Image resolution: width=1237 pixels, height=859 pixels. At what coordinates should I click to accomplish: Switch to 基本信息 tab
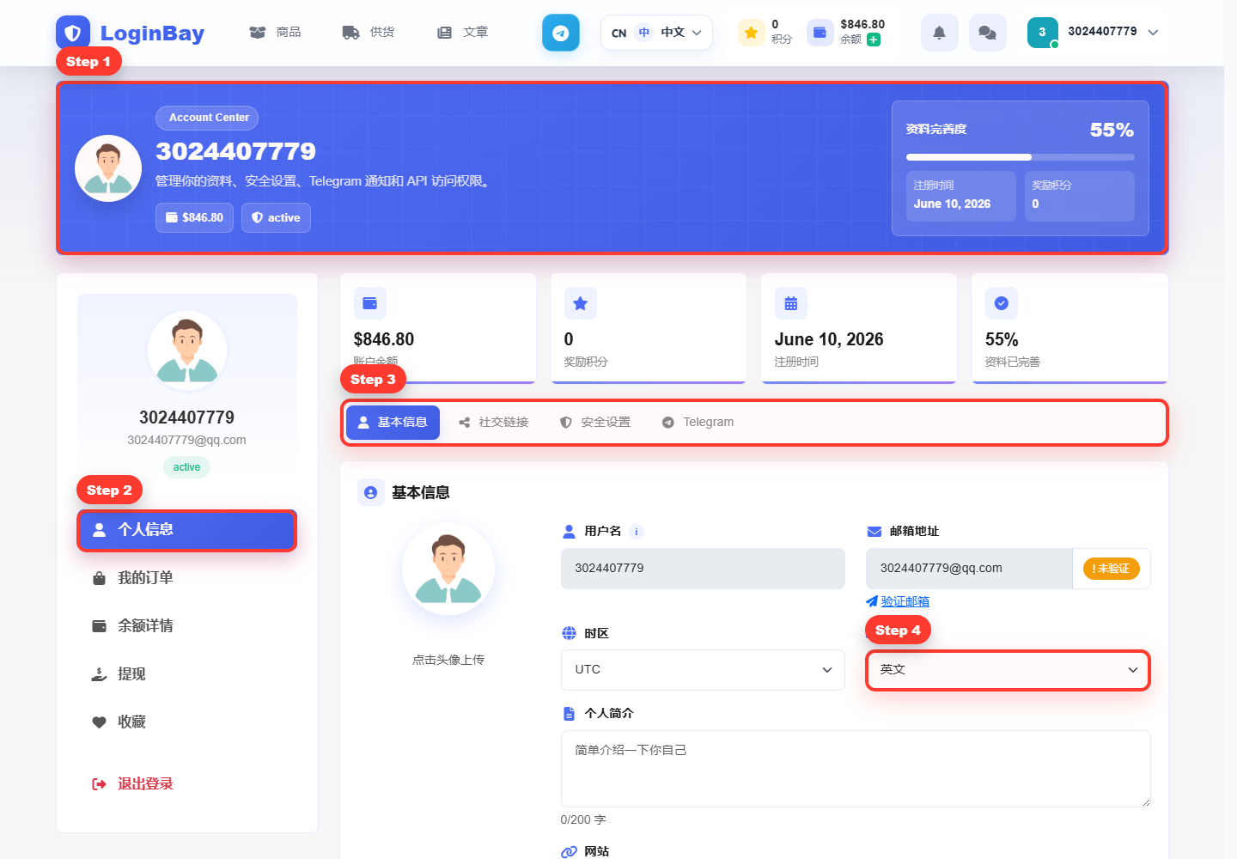(x=393, y=423)
